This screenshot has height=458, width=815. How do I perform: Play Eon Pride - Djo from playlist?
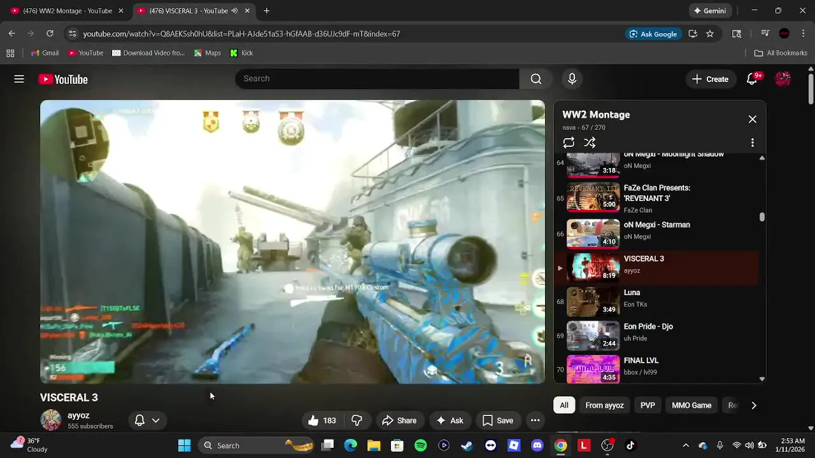(x=656, y=336)
